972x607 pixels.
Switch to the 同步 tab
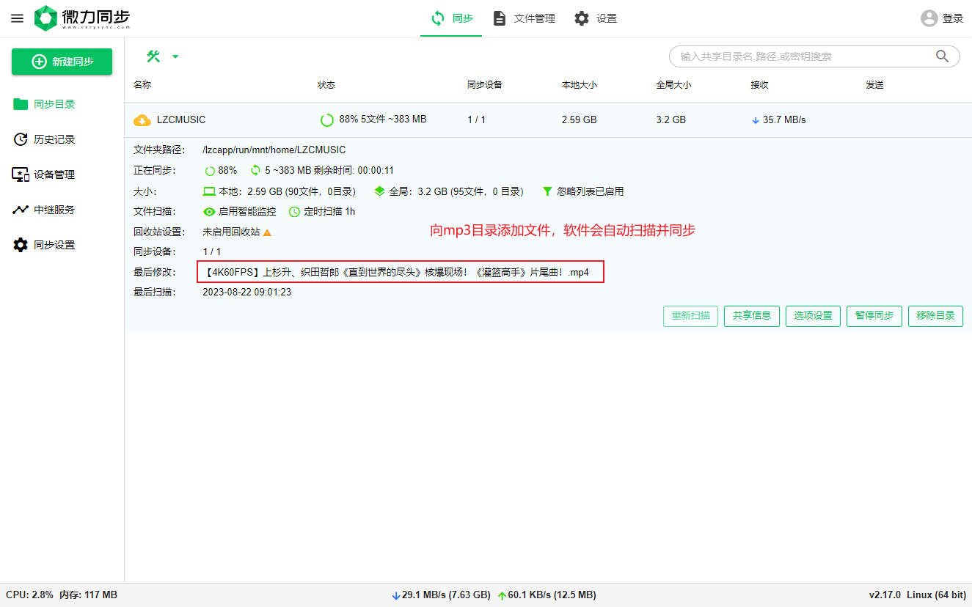point(451,18)
